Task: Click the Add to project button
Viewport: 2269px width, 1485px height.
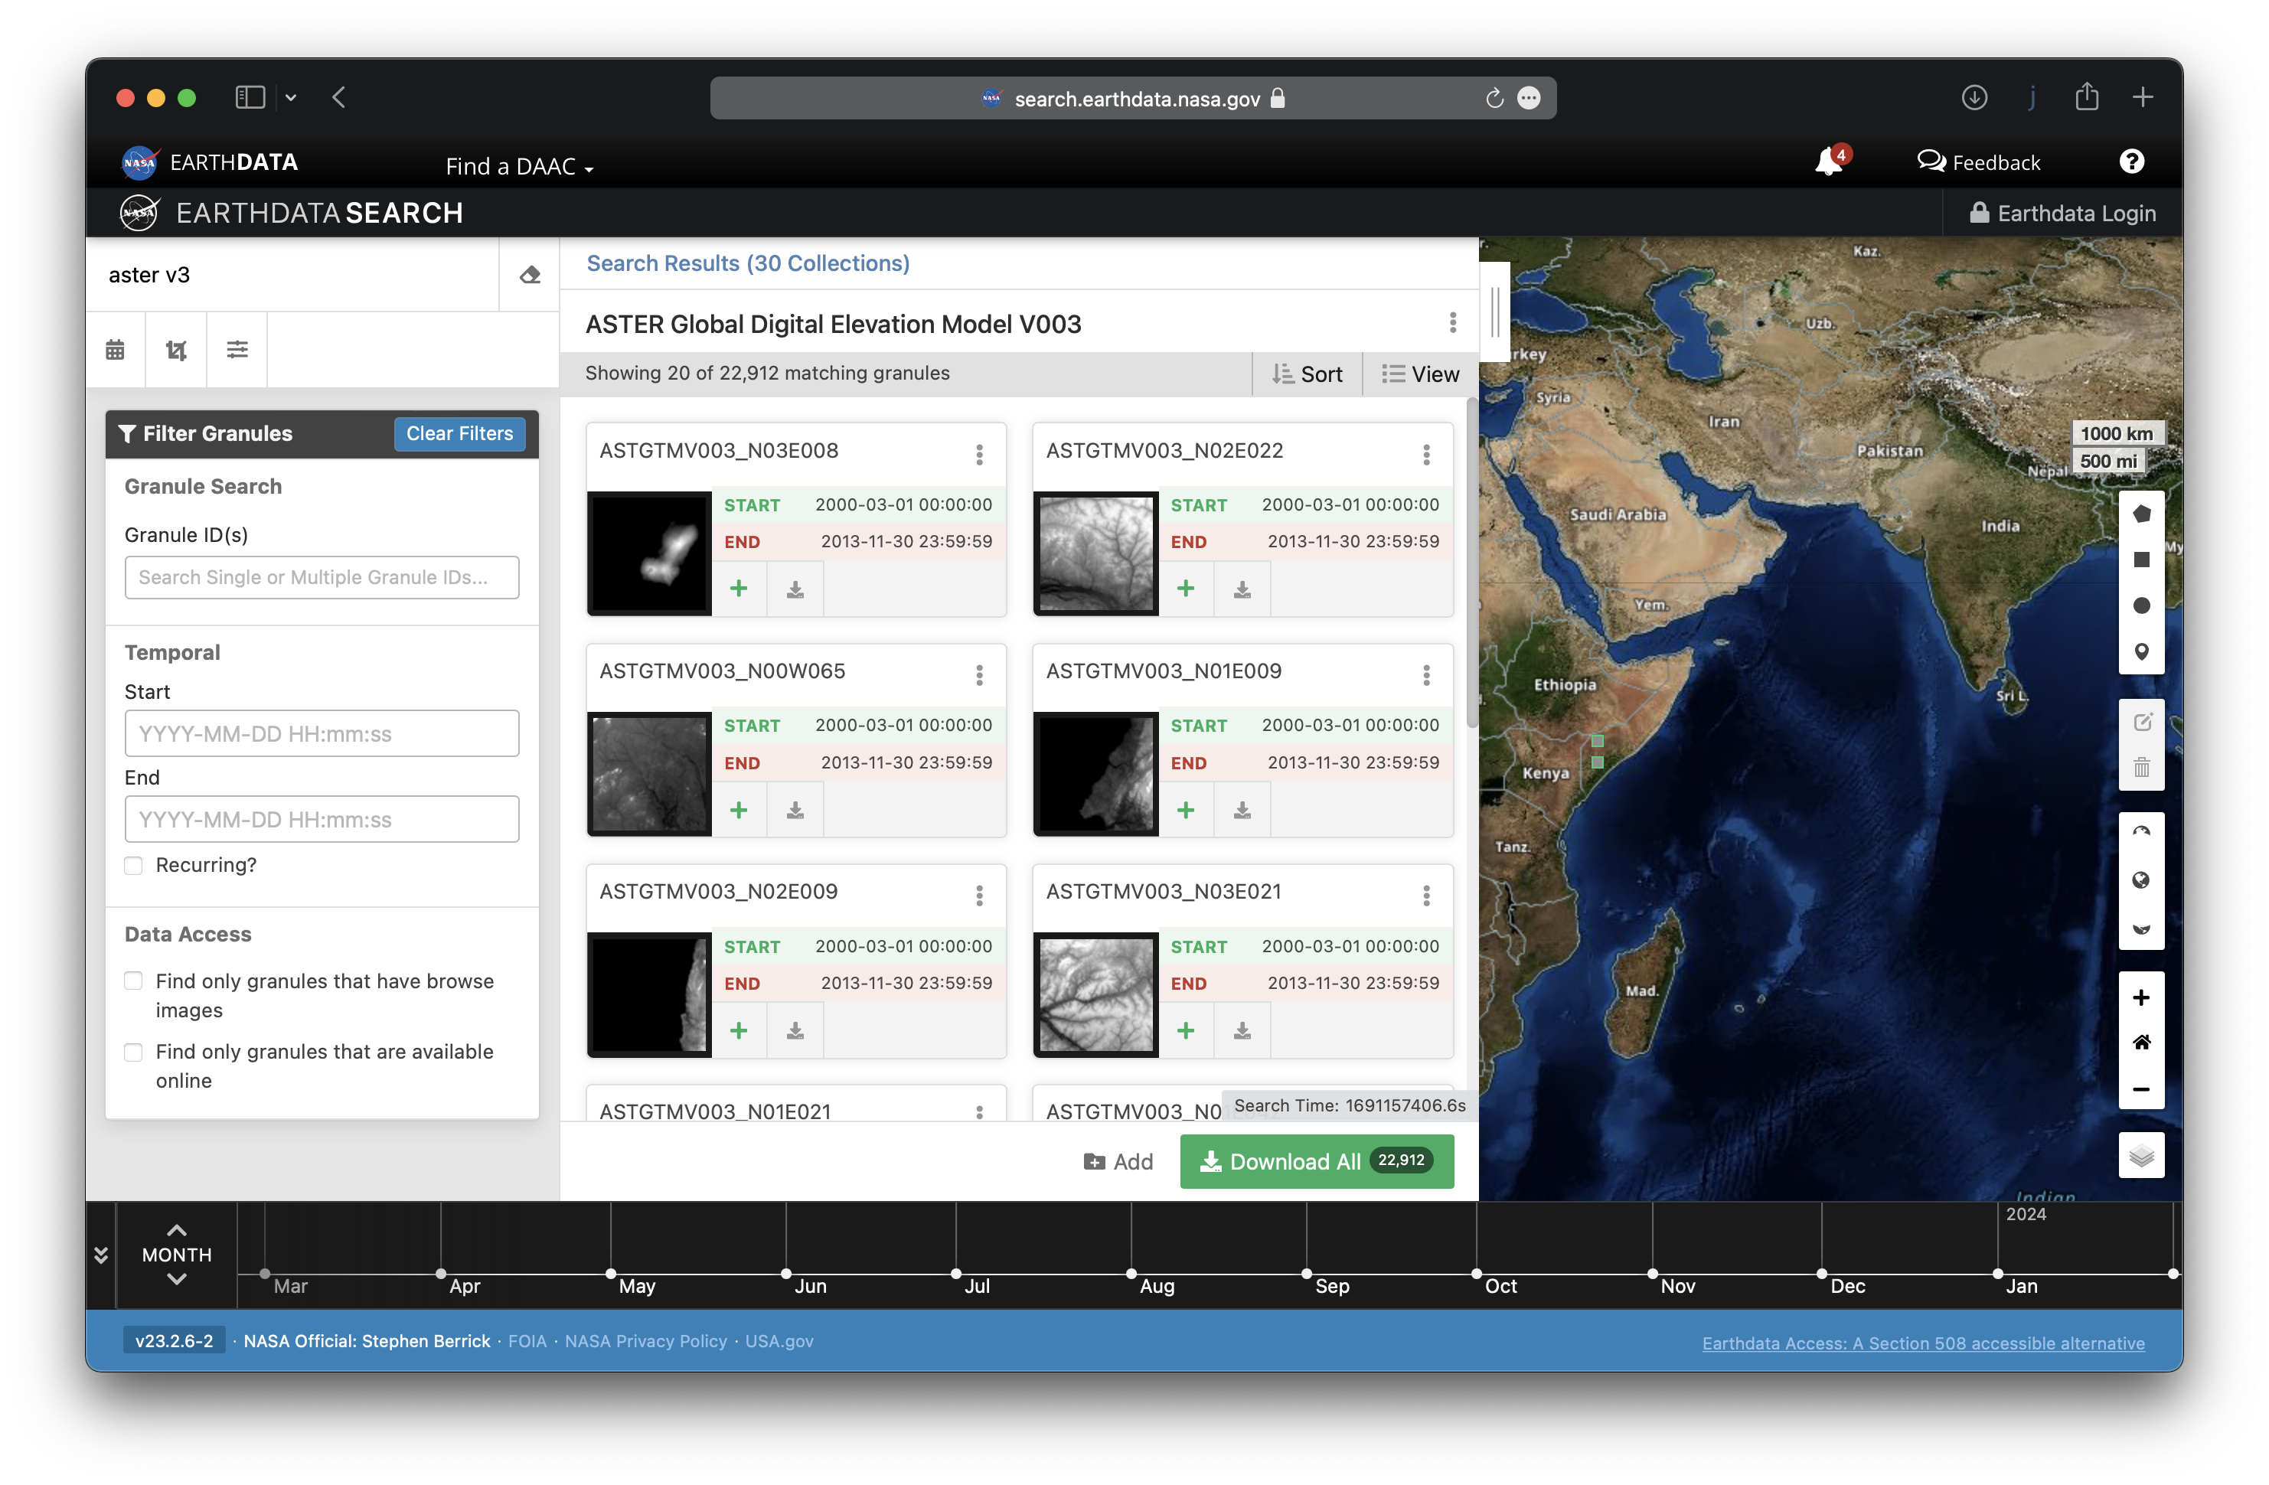Action: pos(1118,1162)
